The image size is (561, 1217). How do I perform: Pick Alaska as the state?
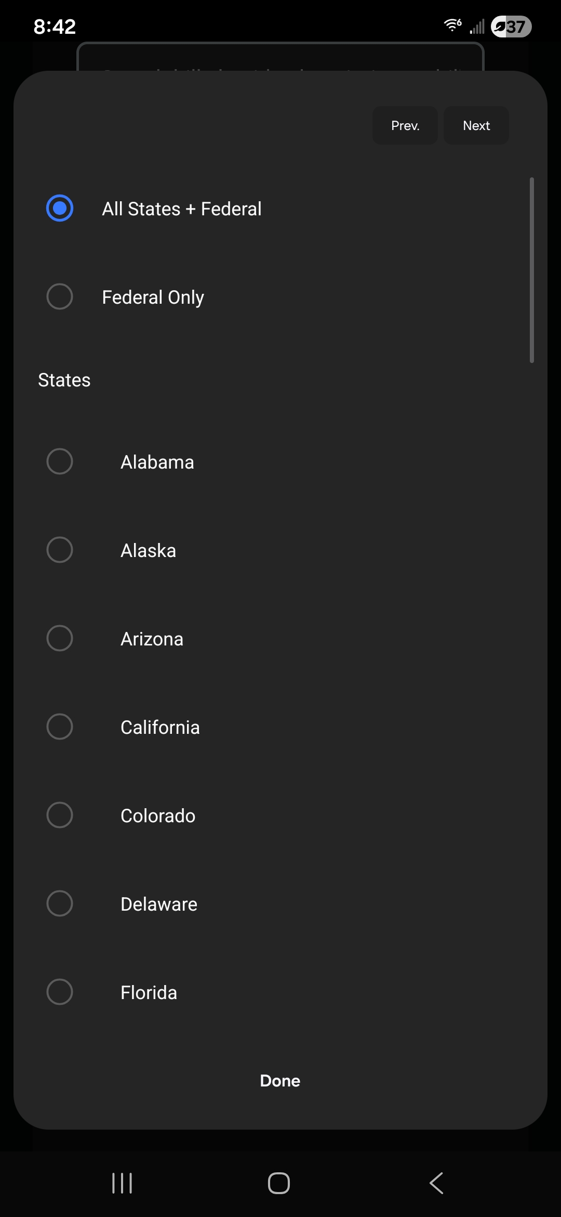60,550
